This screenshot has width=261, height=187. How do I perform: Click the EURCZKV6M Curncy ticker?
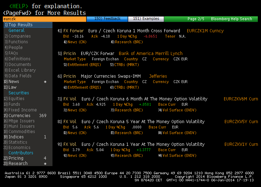[241, 99]
